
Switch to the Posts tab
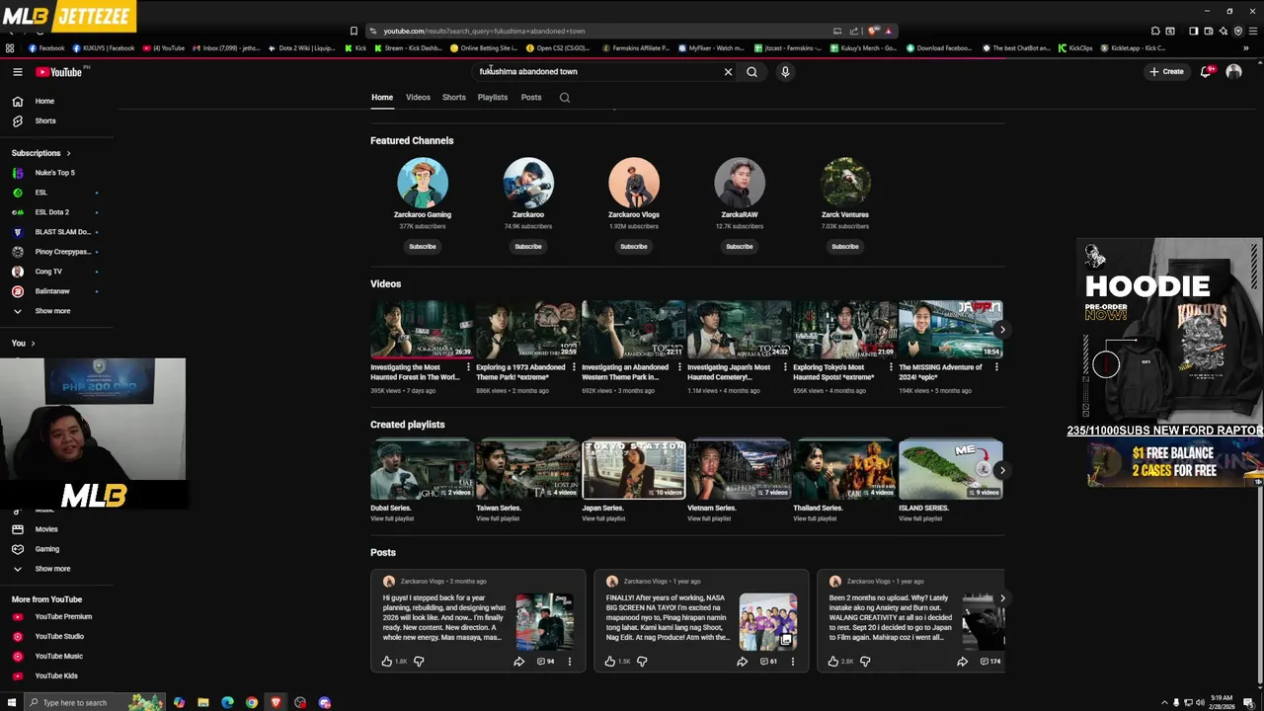(531, 98)
